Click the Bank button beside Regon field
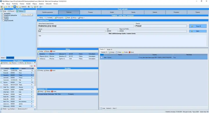 [x=198, y=31]
